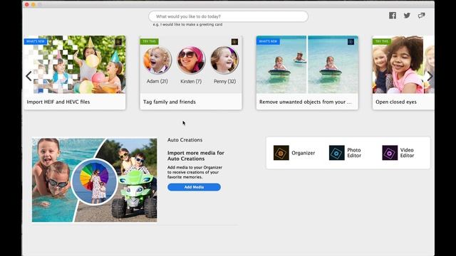
Task: Open the Twitter share icon
Action: click(x=407, y=16)
